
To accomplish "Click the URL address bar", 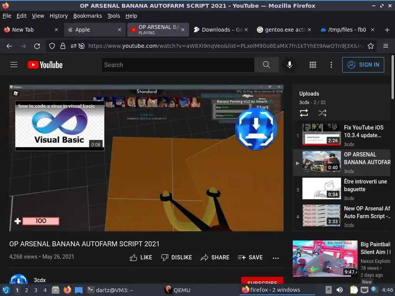I will [x=225, y=46].
